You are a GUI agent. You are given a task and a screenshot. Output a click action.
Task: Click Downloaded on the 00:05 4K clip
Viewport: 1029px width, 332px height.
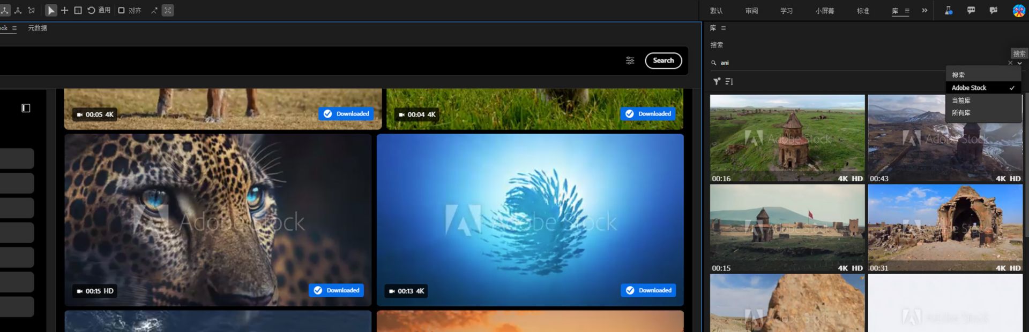(346, 114)
